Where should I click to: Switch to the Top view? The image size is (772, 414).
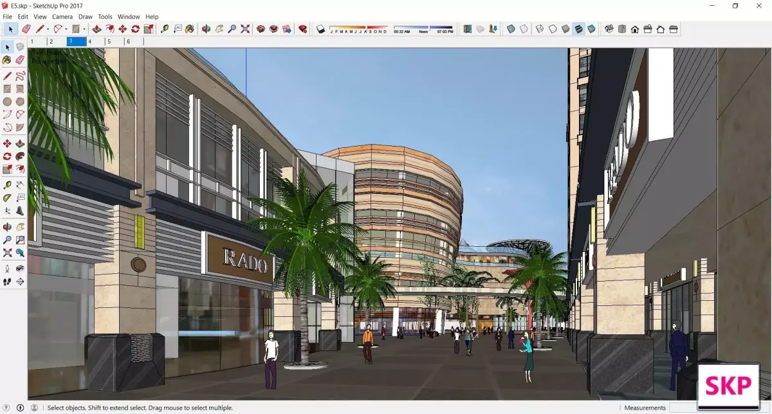coord(621,29)
